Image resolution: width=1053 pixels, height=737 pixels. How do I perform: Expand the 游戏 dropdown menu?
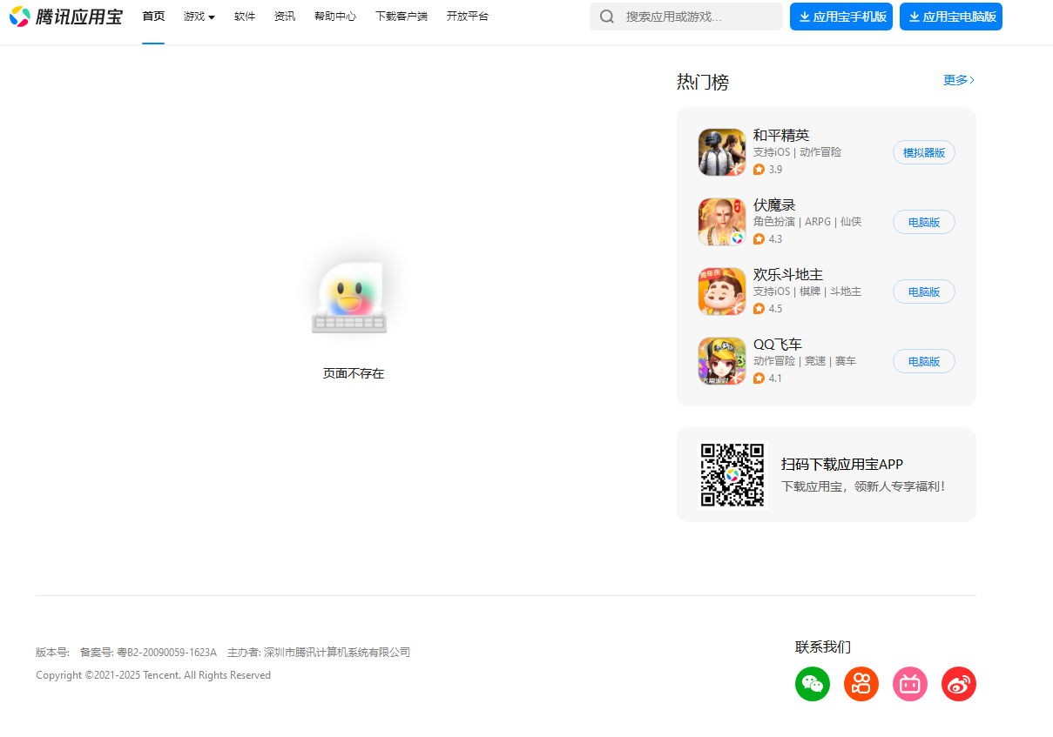tap(199, 17)
